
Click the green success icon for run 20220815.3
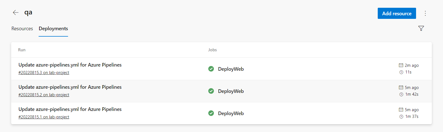211,69
